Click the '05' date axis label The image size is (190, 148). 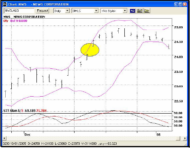coord(158,135)
